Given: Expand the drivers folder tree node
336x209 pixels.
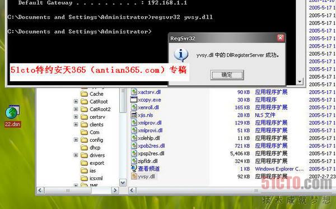Looking at the screenshot, I should coord(76,155).
